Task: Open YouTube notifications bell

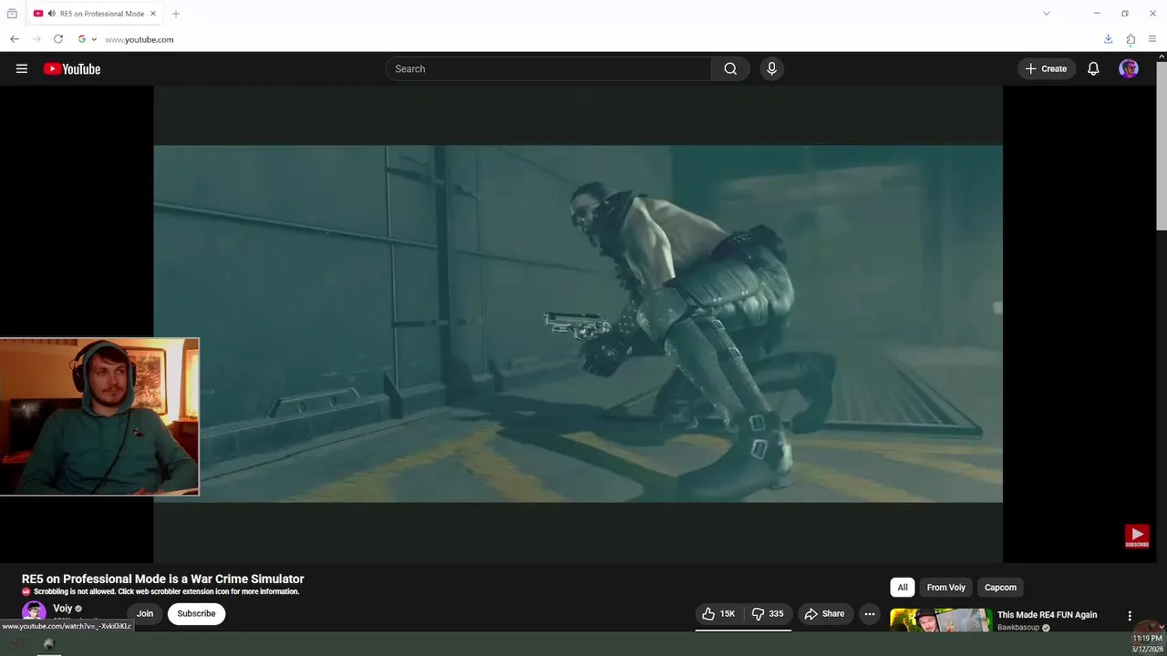Action: [x=1093, y=68]
